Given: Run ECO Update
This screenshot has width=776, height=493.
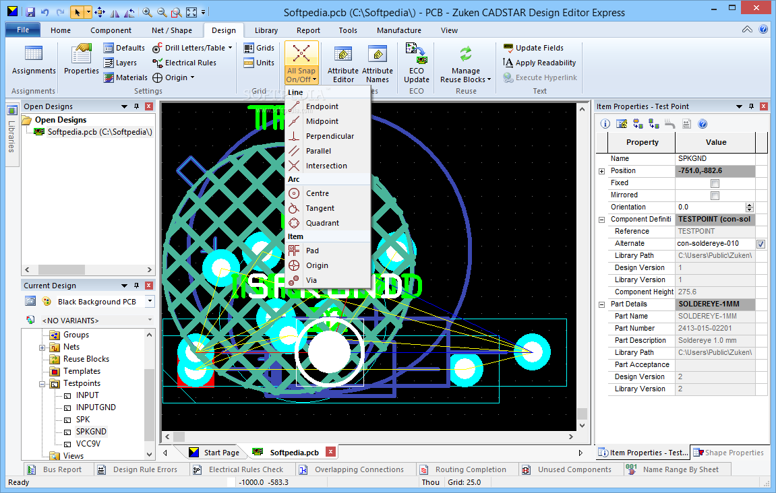Looking at the screenshot, I should [416, 63].
